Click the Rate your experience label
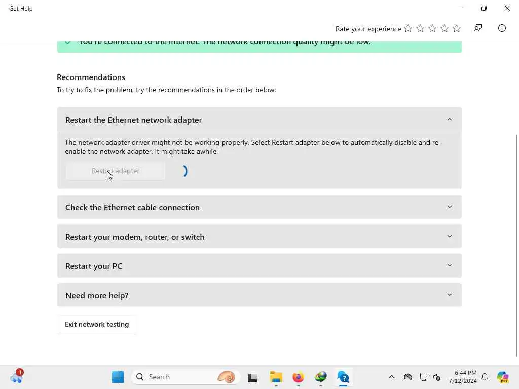Screen dimensions: 519x389 coord(368,29)
